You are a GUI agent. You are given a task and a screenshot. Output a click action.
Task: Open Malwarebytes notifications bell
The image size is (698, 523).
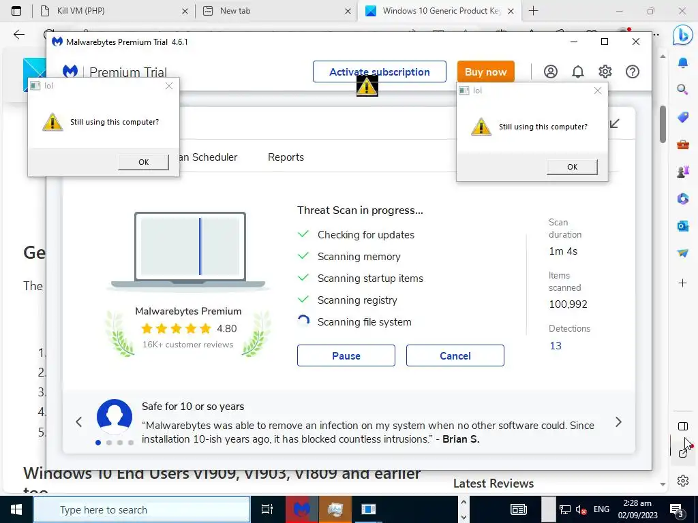click(x=578, y=72)
